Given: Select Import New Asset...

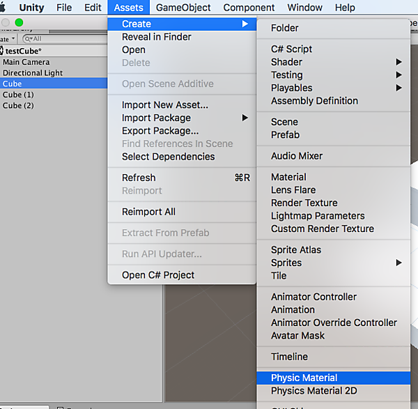Looking at the screenshot, I should 182,105.
